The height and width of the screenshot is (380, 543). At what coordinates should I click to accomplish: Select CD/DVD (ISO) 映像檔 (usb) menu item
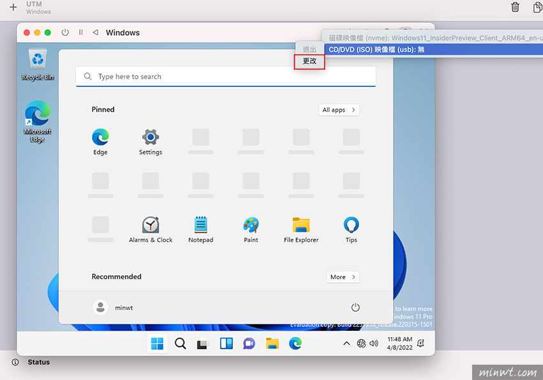(x=434, y=49)
